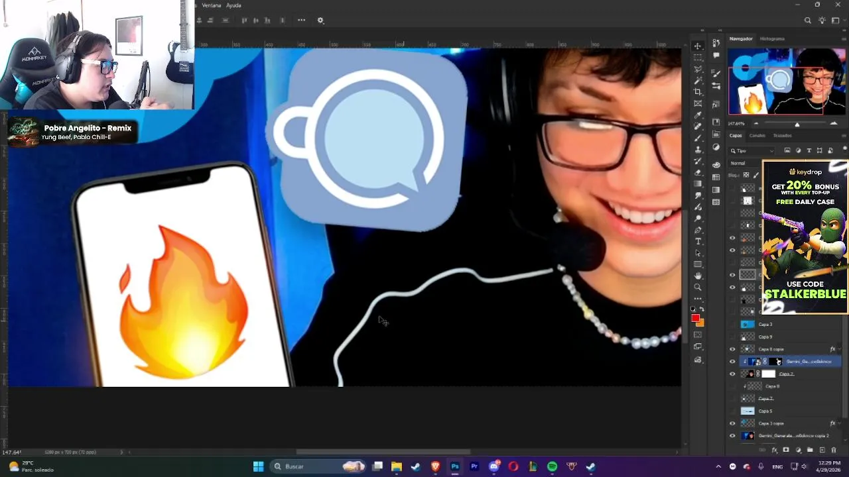Zoom out with small mountain button in Navegador
849x477 pixels.
pos(755,124)
